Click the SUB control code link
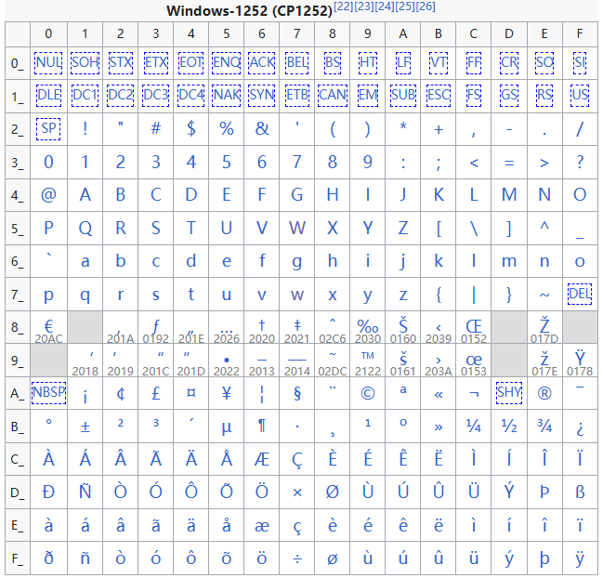The image size is (603, 578). tap(403, 96)
